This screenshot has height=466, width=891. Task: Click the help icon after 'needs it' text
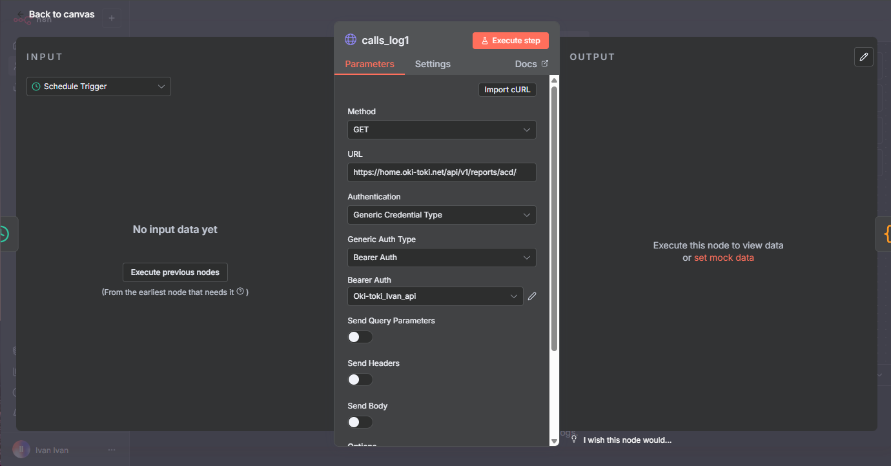240,292
